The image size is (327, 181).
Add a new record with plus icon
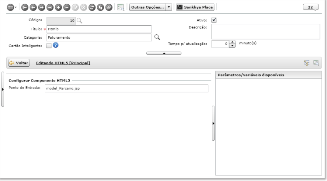point(58,7)
